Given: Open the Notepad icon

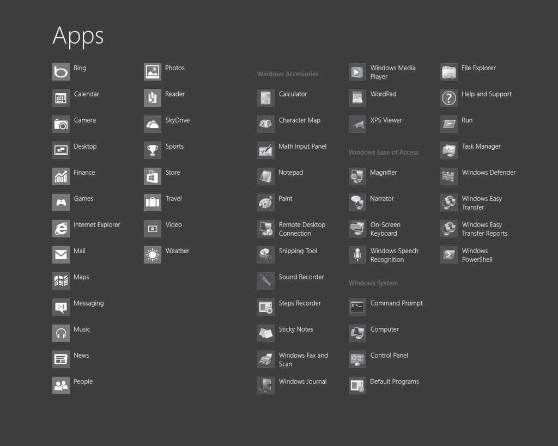Looking at the screenshot, I should (266, 176).
